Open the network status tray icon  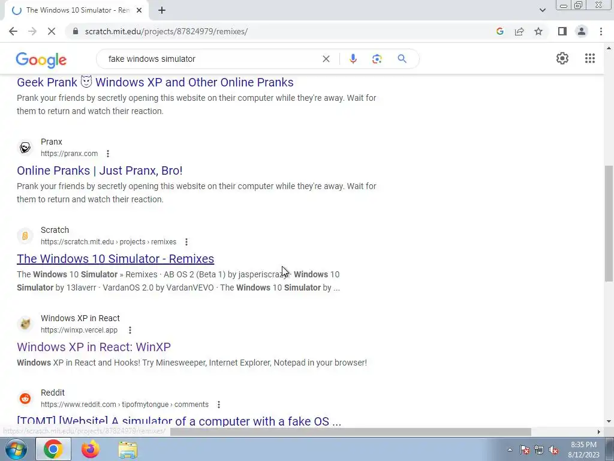pyautogui.click(x=539, y=450)
